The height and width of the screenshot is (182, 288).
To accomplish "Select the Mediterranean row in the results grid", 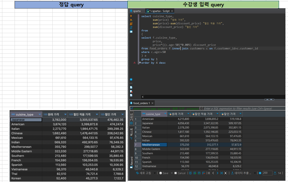I will point(188,145).
